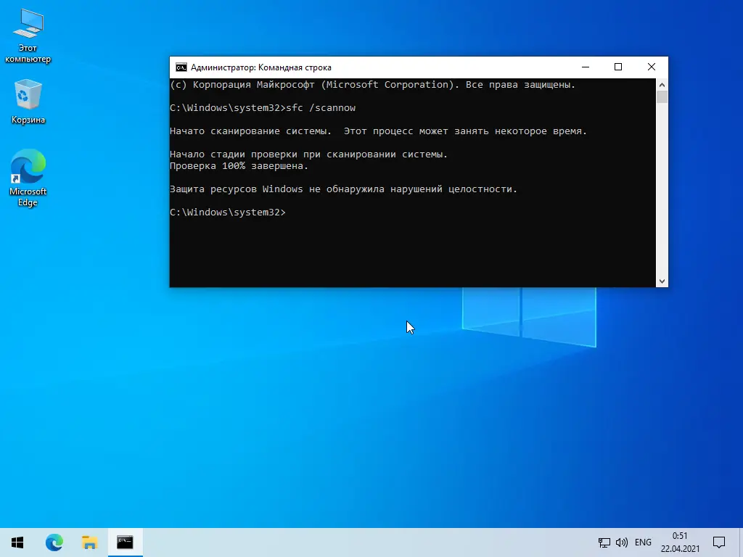Click the console vertical scrollbar thumb
Screen dimensions: 743x557
662,96
